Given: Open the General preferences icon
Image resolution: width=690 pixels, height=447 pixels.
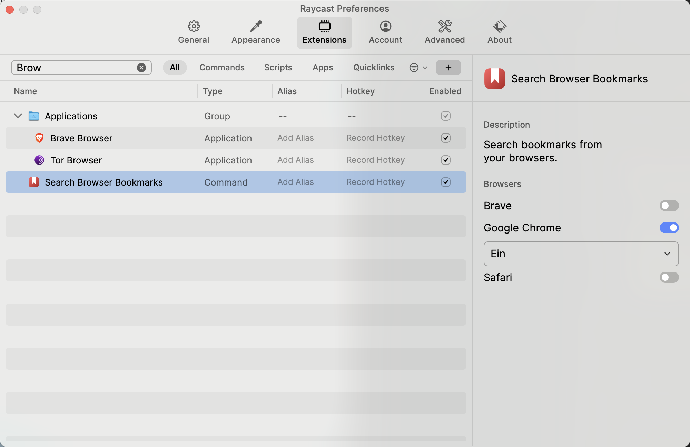Looking at the screenshot, I should [x=194, y=26].
